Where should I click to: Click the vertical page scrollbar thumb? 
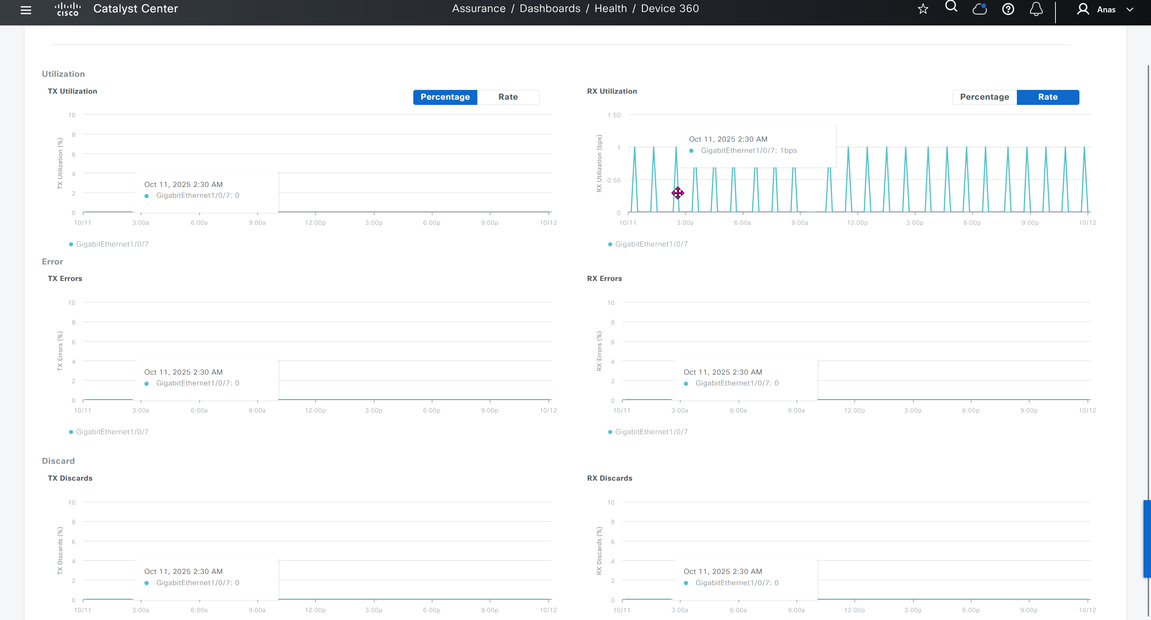(1147, 538)
